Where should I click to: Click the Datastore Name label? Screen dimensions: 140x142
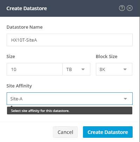click(x=24, y=27)
